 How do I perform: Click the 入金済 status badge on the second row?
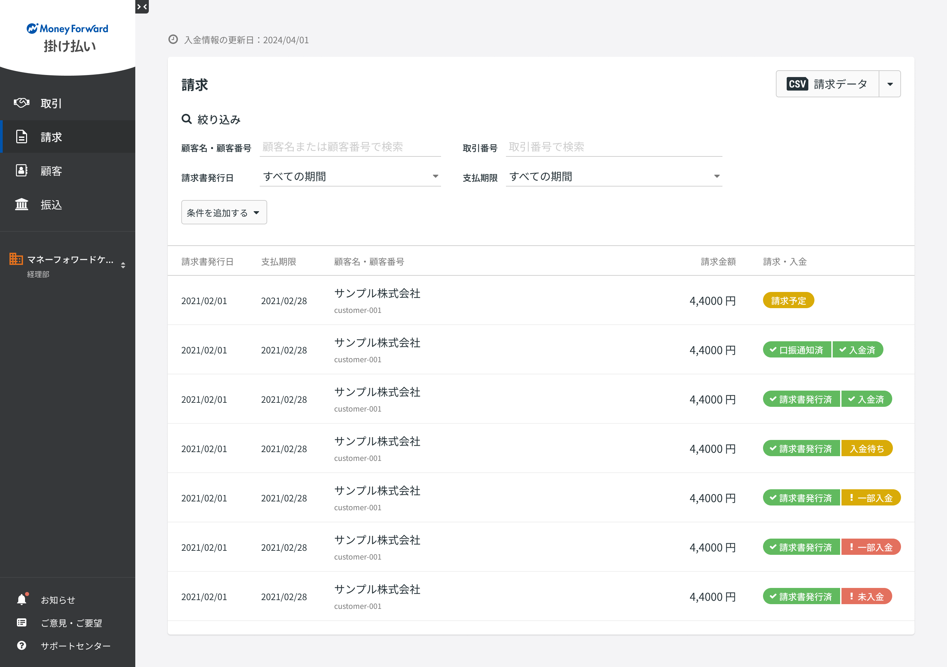858,349
